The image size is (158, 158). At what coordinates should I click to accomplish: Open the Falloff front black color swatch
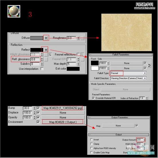pyautogui.click(x=94, y=63)
